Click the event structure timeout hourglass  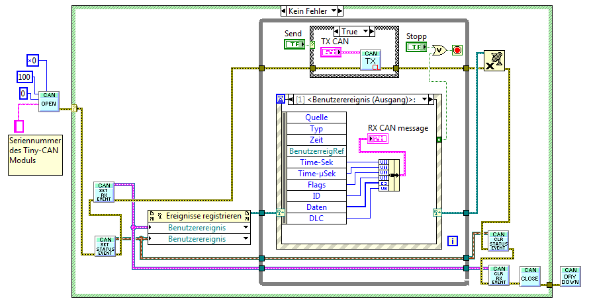coord(281,99)
